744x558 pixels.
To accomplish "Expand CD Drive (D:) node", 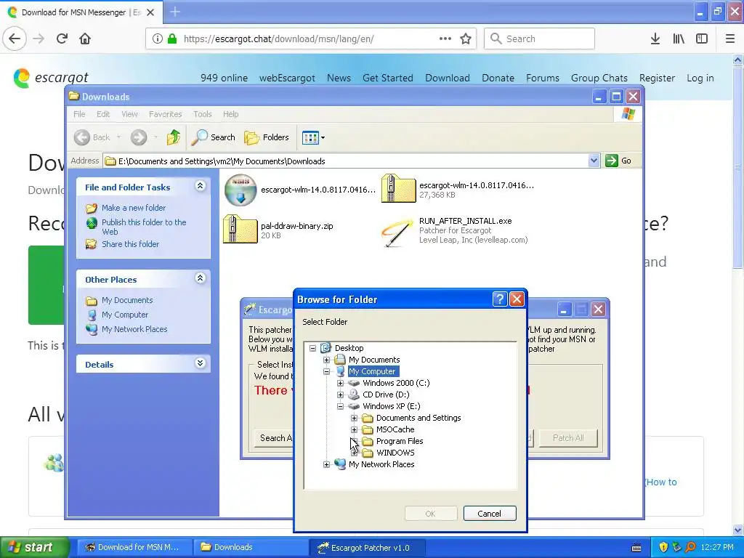I will [x=340, y=395].
